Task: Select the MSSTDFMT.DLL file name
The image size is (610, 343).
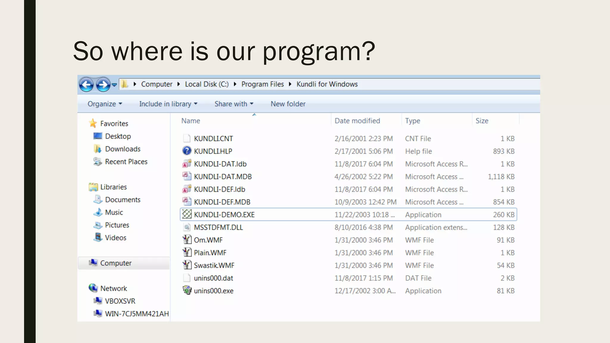Action: [x=218, y=227]
